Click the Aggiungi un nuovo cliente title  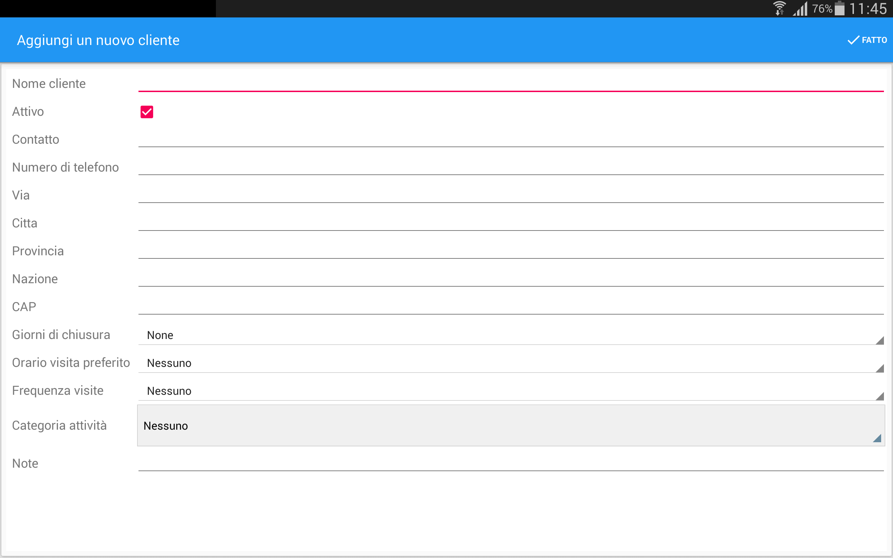98,40
